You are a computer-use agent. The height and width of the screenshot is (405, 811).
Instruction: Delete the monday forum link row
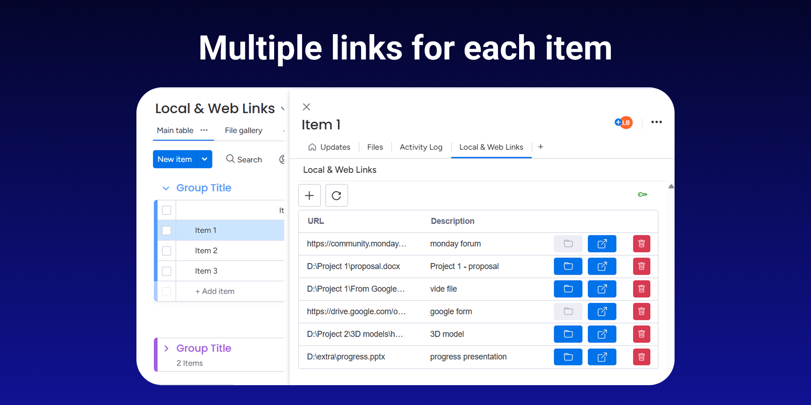pos(641,243)
